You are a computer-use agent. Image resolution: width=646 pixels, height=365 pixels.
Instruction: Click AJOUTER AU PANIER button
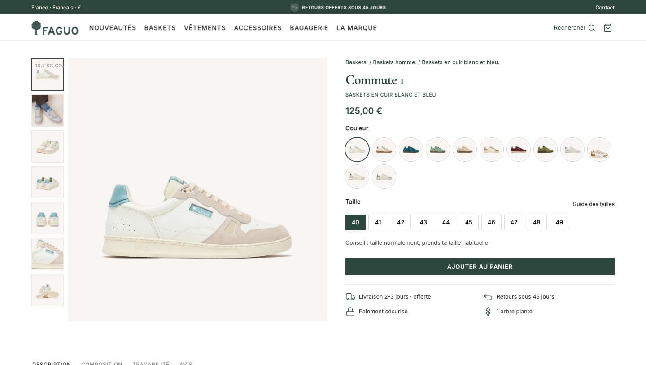point(480,267)
